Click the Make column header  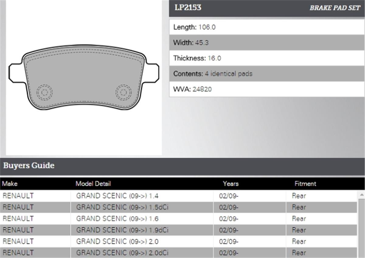click(10, 184)
